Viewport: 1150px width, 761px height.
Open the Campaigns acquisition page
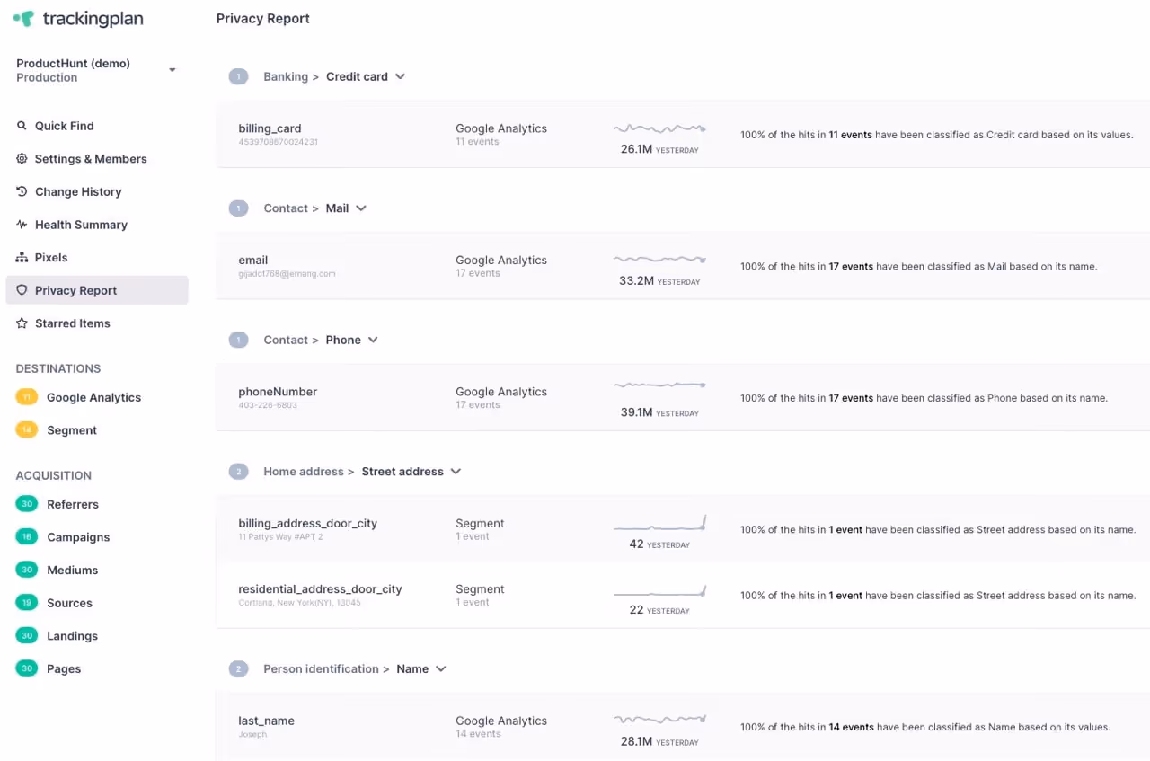[77, 537]
